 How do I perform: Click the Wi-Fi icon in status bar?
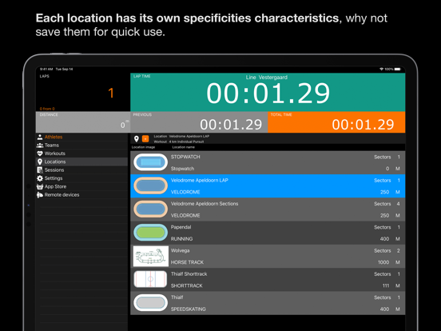click(382, 69)
